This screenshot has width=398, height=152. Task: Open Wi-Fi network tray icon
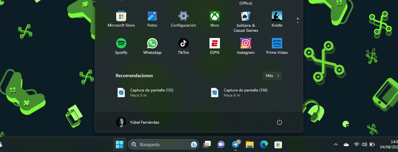coord(356,145)
